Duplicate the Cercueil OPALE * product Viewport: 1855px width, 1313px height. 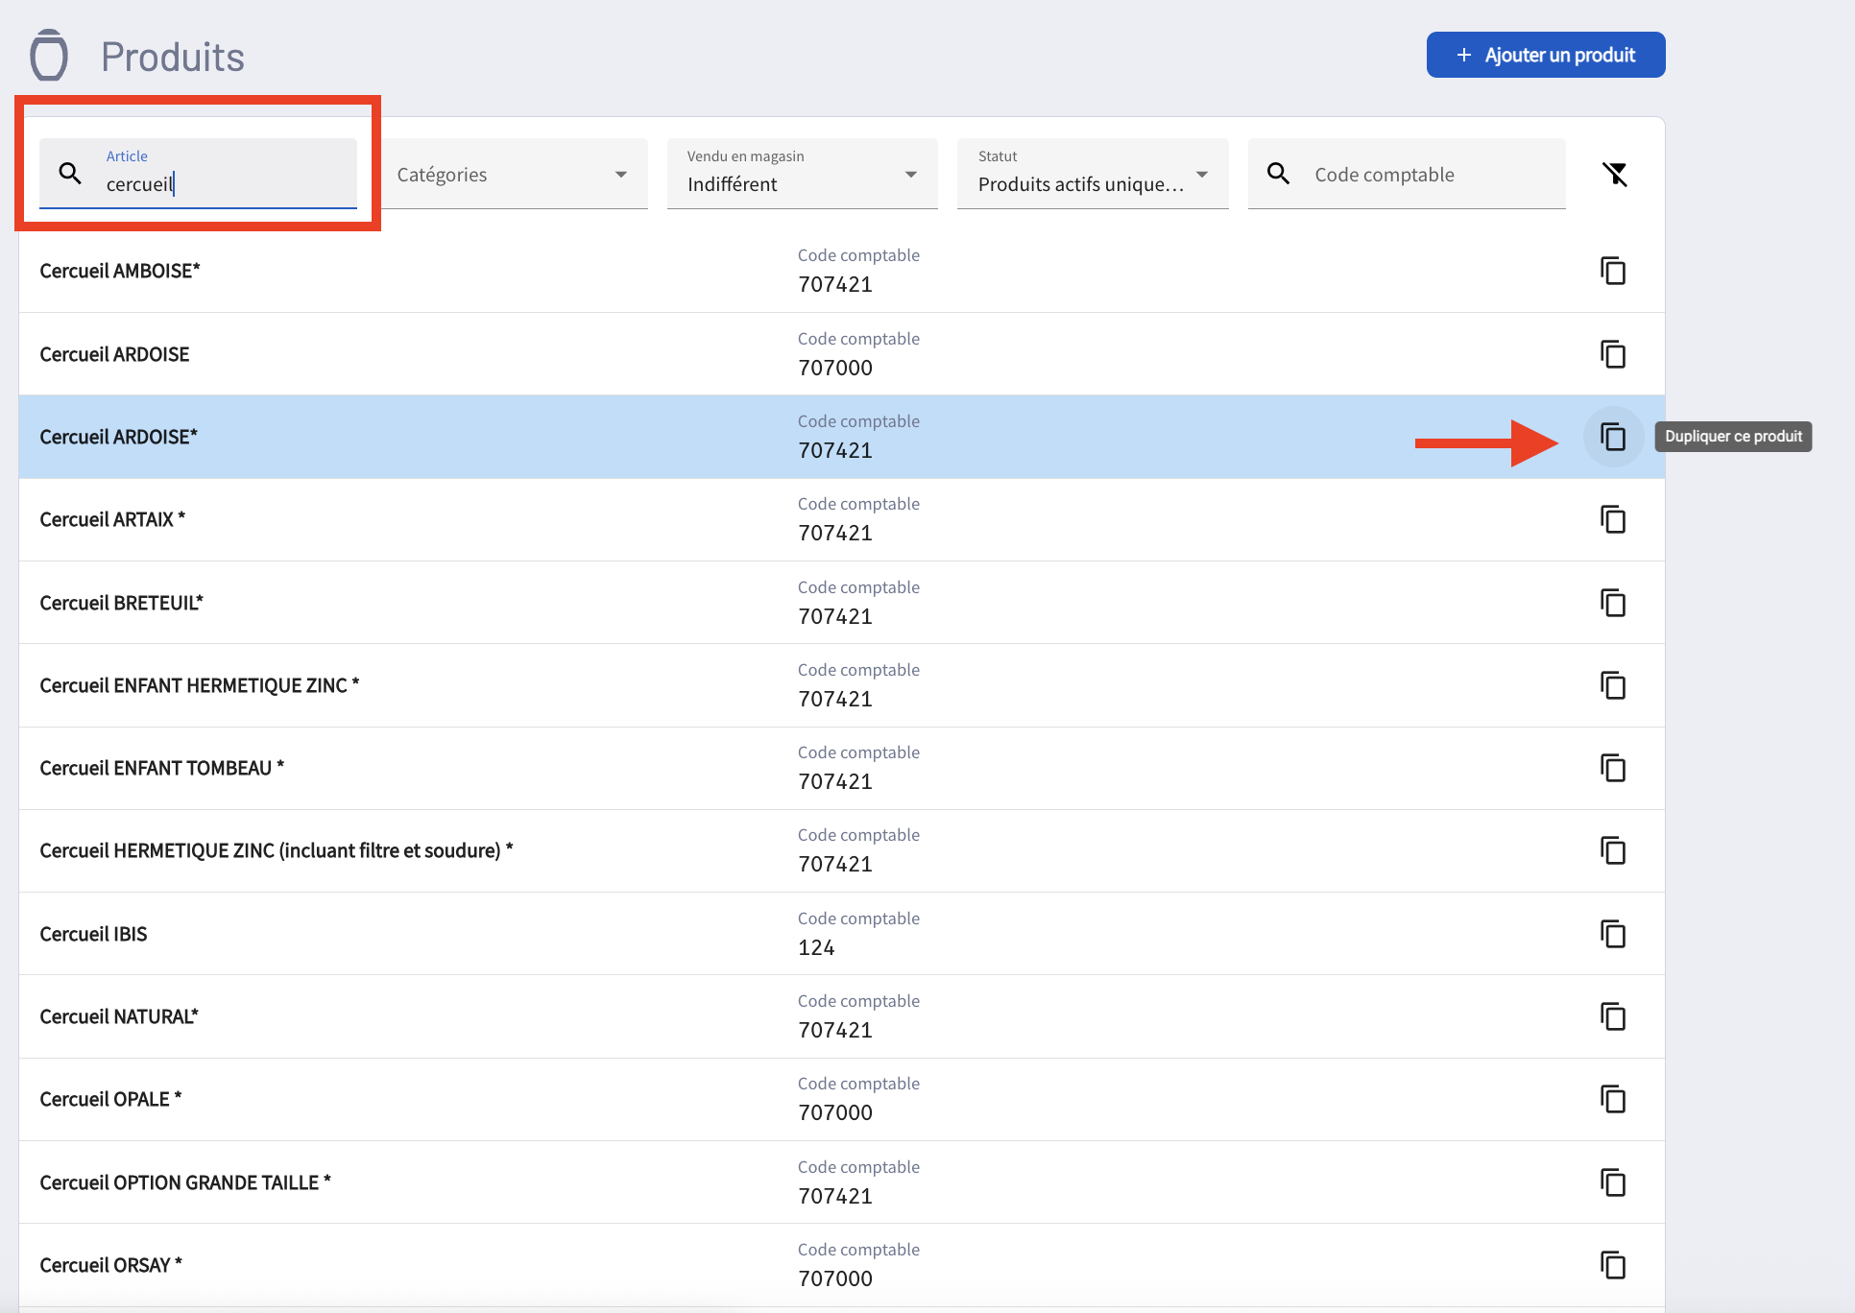pyautogui.click(x=1613, y=1099)
